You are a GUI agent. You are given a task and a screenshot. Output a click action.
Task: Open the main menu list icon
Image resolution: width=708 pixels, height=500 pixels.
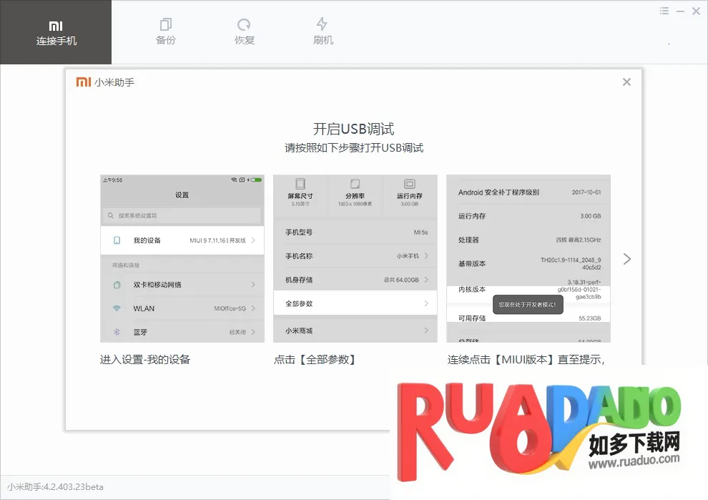point(664,11)
